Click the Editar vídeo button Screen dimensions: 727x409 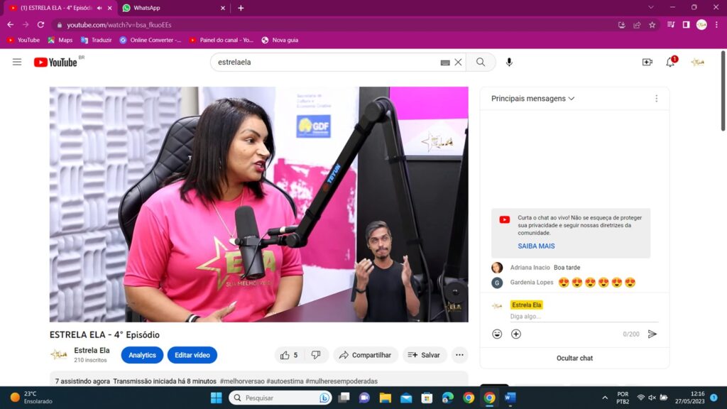pos(192,355)
